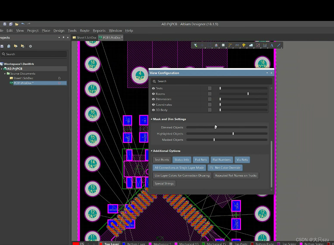Click the Save icon in the title bar
Viewport: 334px width, 245px height.
click(5, 24)
